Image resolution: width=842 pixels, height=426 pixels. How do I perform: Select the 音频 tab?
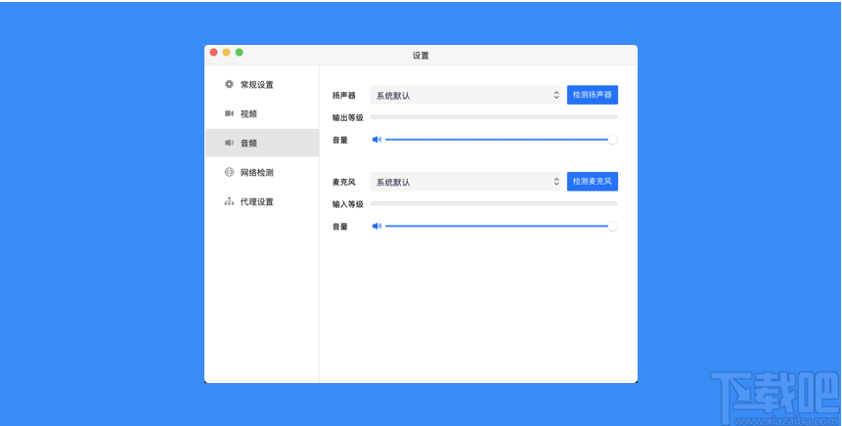[262, 143]
